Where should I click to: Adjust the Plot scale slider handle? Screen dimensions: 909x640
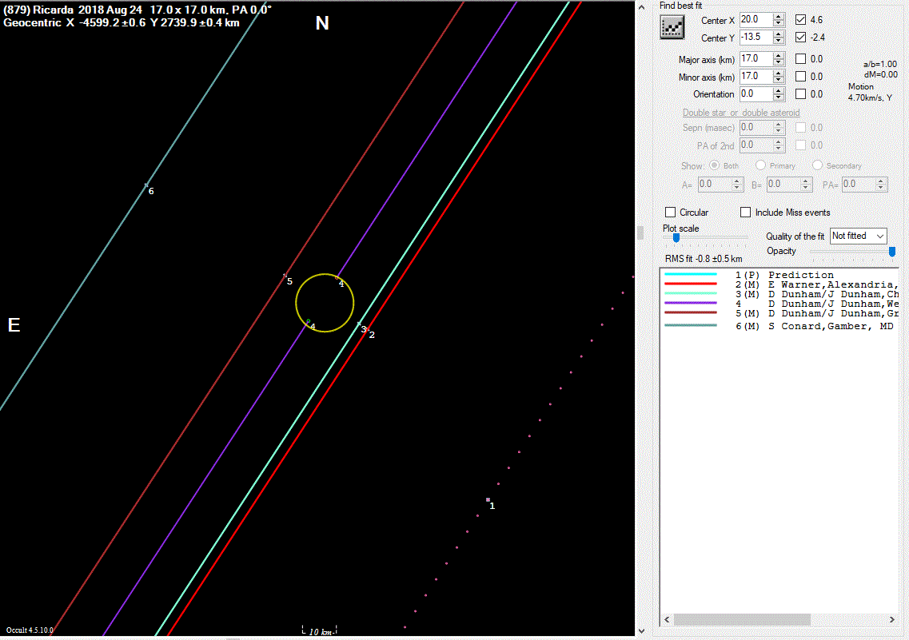(x=676, y=237)
